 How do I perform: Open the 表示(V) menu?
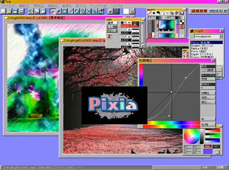(x=81, y=6)
